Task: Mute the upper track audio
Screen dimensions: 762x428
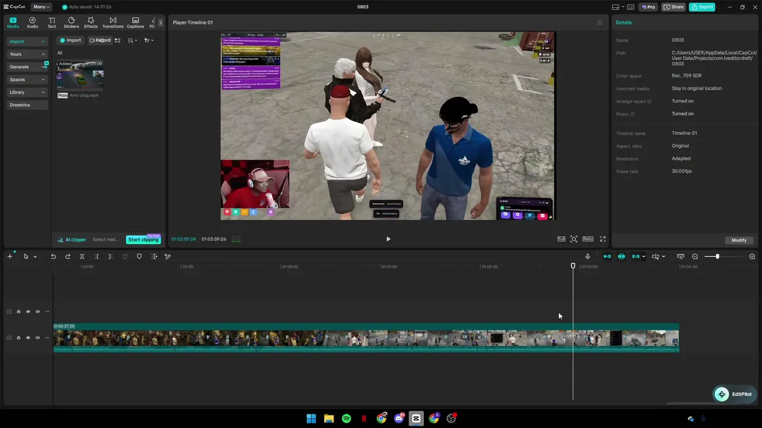Action: pos(38,311)
